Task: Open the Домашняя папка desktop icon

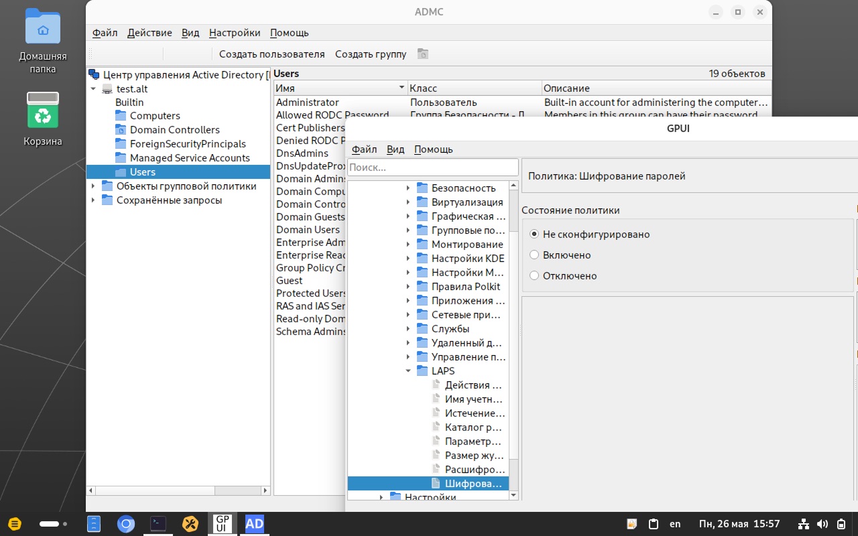Action: click(x=43, y=27)
